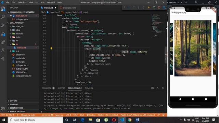Stop the debug session
This screenshot has height=123, width=219.
(x=159, y=8)
